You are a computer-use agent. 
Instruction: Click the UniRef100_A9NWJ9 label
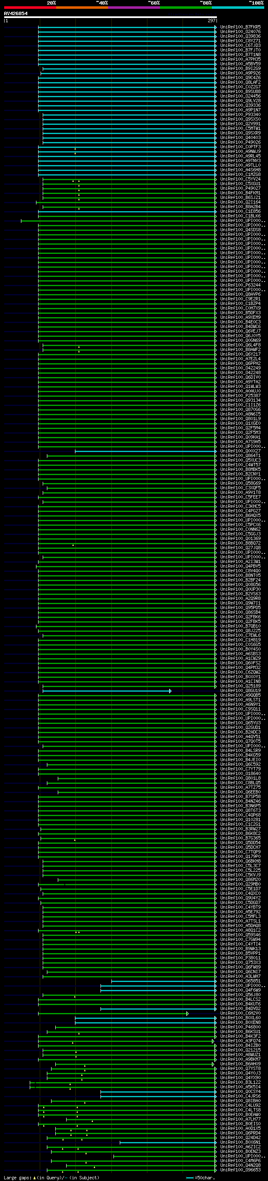pos(240,151)
